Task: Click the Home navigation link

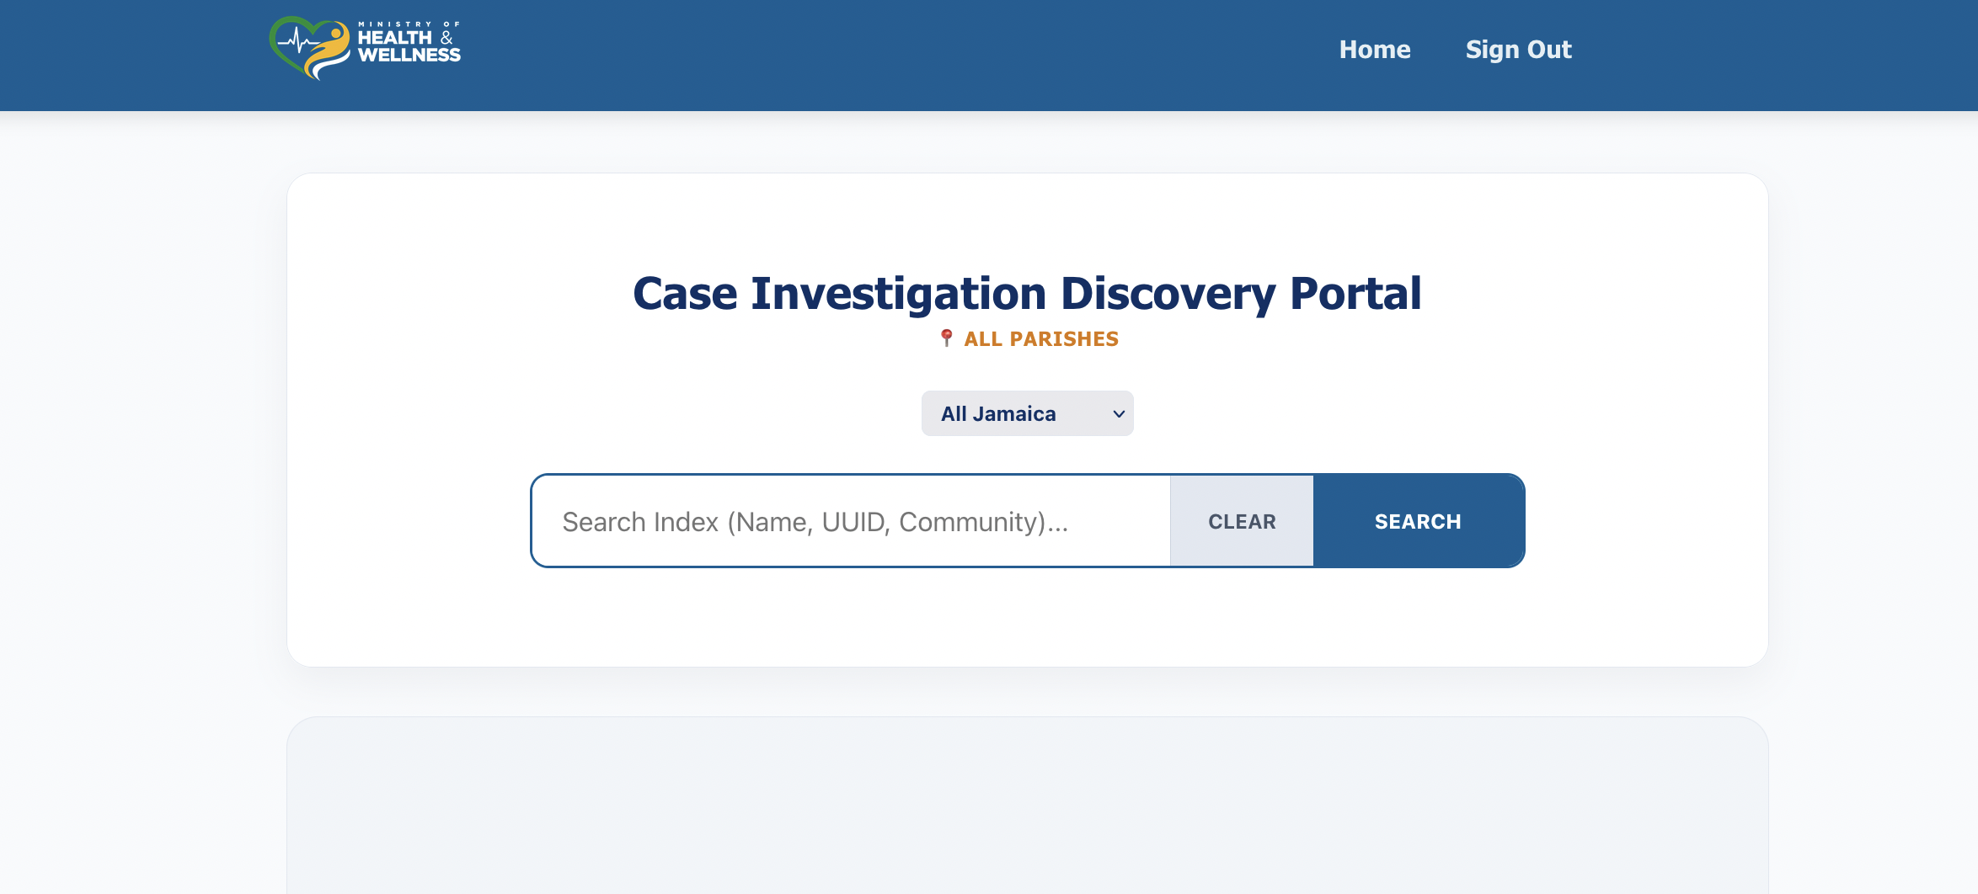Action: pos(1374,50)
